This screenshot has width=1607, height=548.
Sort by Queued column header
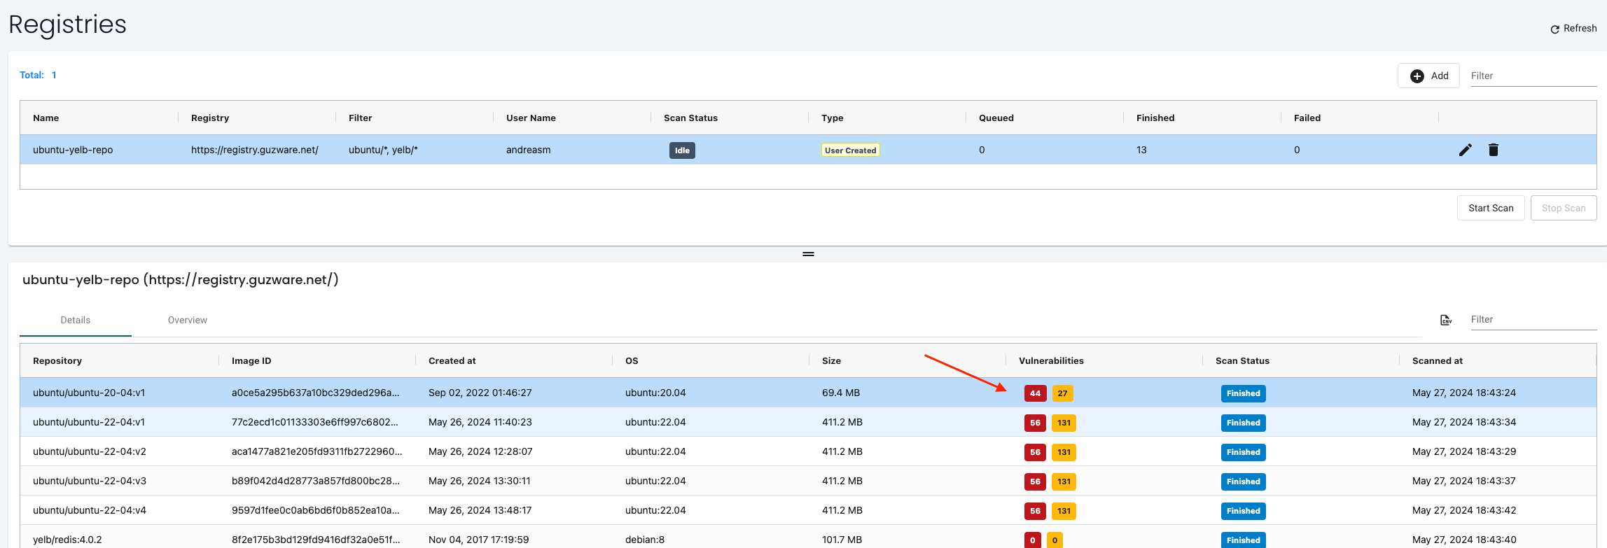coord(996,118)
